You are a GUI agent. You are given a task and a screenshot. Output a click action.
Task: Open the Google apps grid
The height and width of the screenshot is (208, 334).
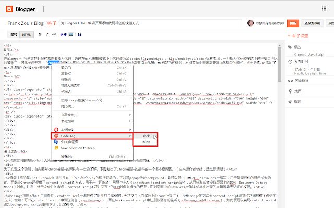coord(324,8)
